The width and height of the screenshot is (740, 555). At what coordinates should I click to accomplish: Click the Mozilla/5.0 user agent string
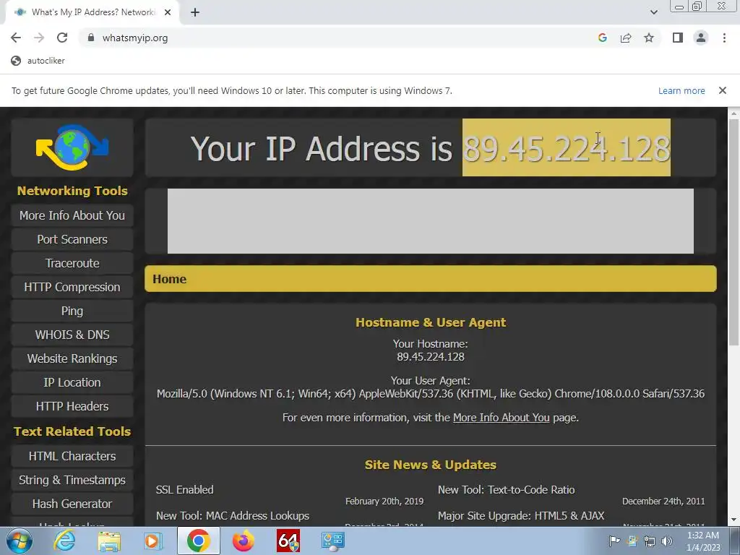point(431,394)
